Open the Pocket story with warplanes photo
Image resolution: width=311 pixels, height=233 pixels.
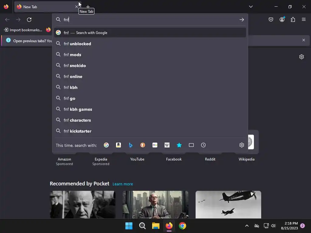pos(228,204)
